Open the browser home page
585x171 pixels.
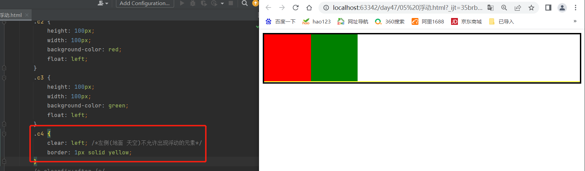[x=309, y=7]
